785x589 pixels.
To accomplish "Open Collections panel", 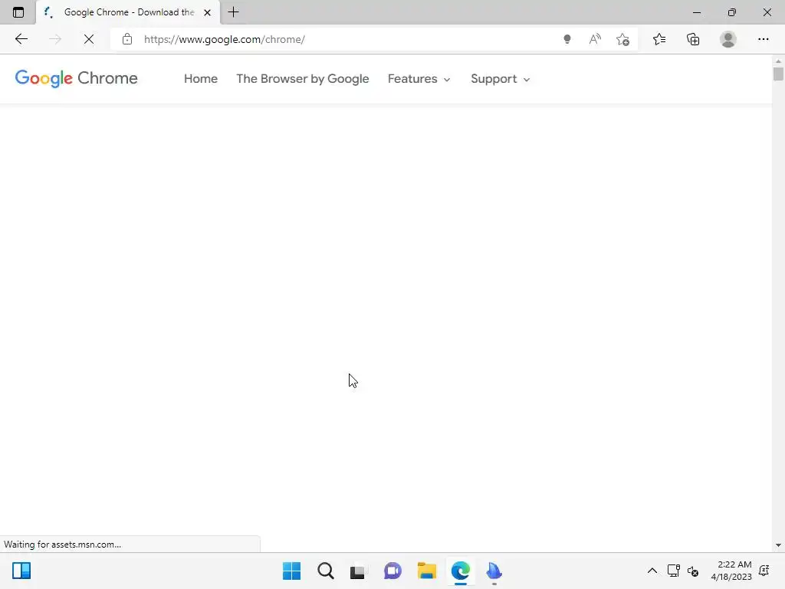I will click(693, 39).
